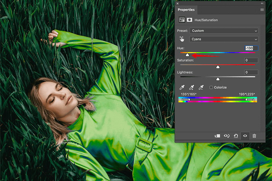This screenshot has height=181, width=272.
Task: Click the Colorize label text
Action: click(220, 87)
